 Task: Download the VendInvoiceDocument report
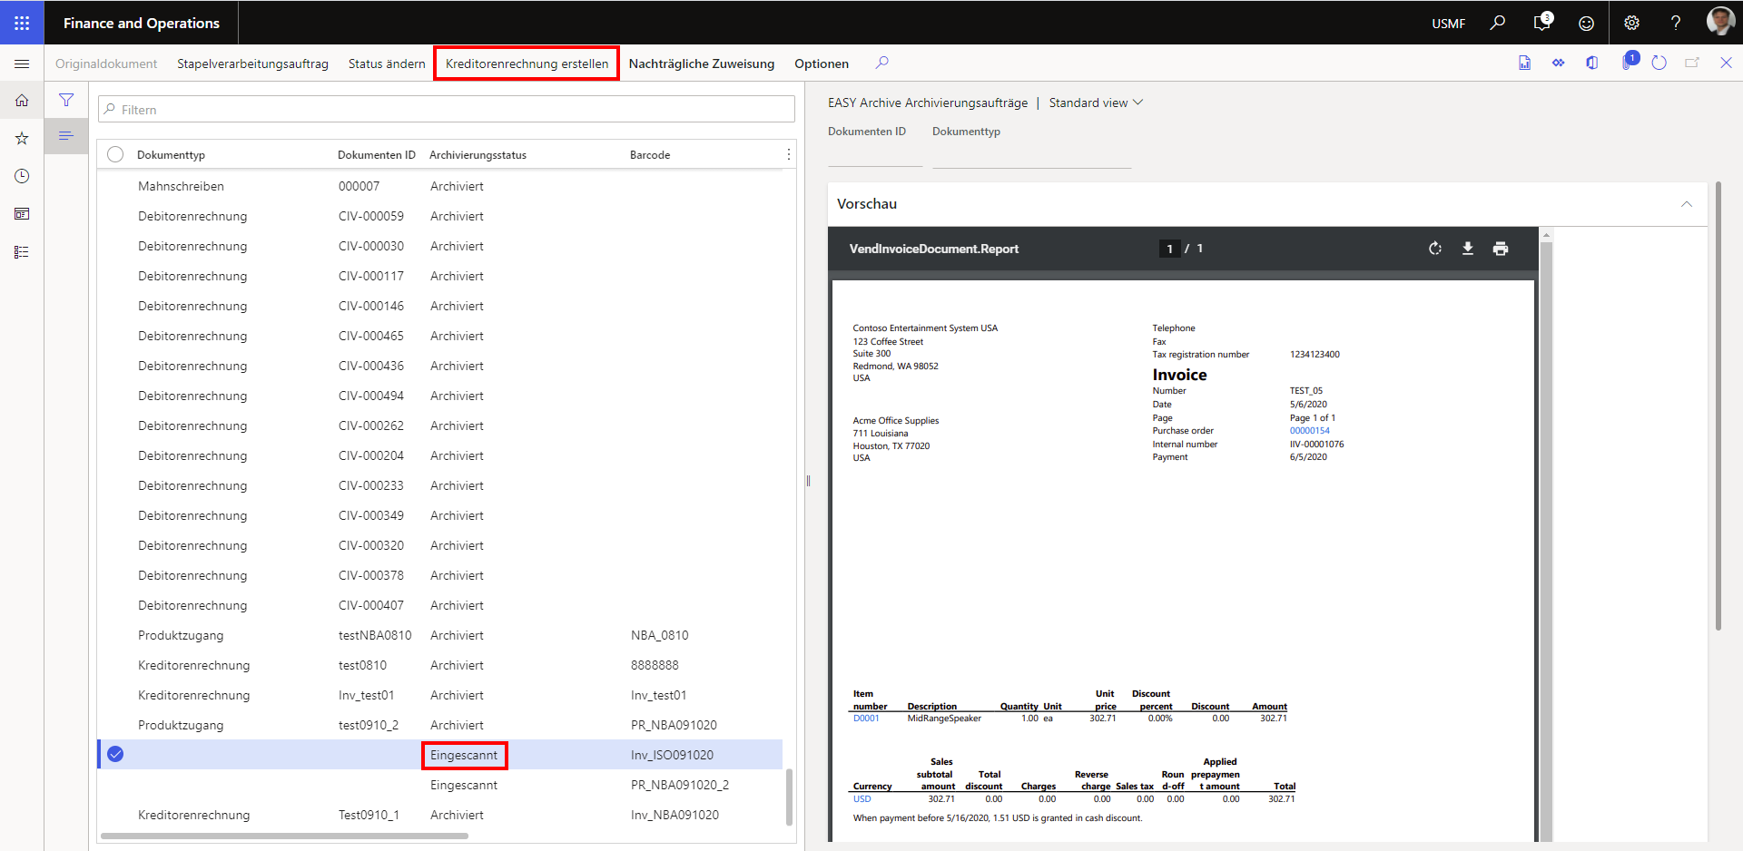tap(1468, 249)
